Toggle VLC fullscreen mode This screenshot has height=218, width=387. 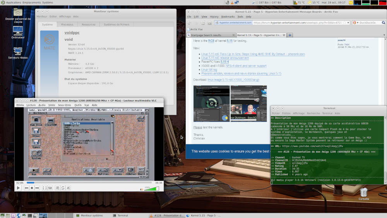point(45,188)
